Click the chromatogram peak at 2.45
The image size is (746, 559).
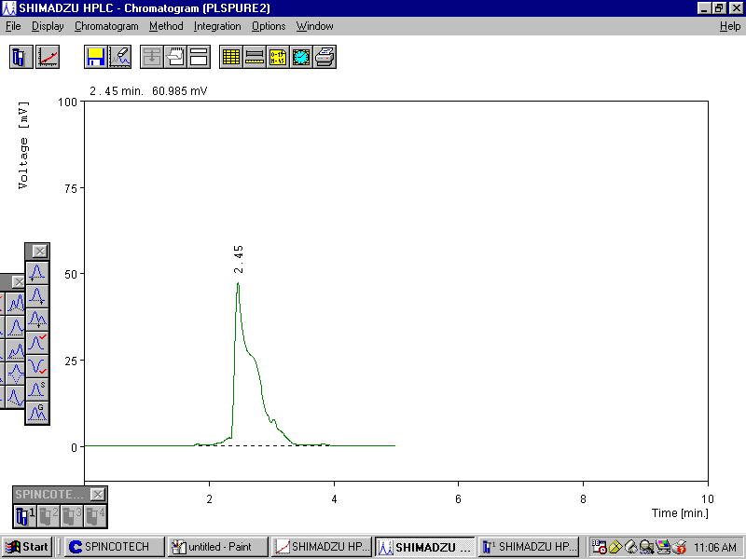238,284
